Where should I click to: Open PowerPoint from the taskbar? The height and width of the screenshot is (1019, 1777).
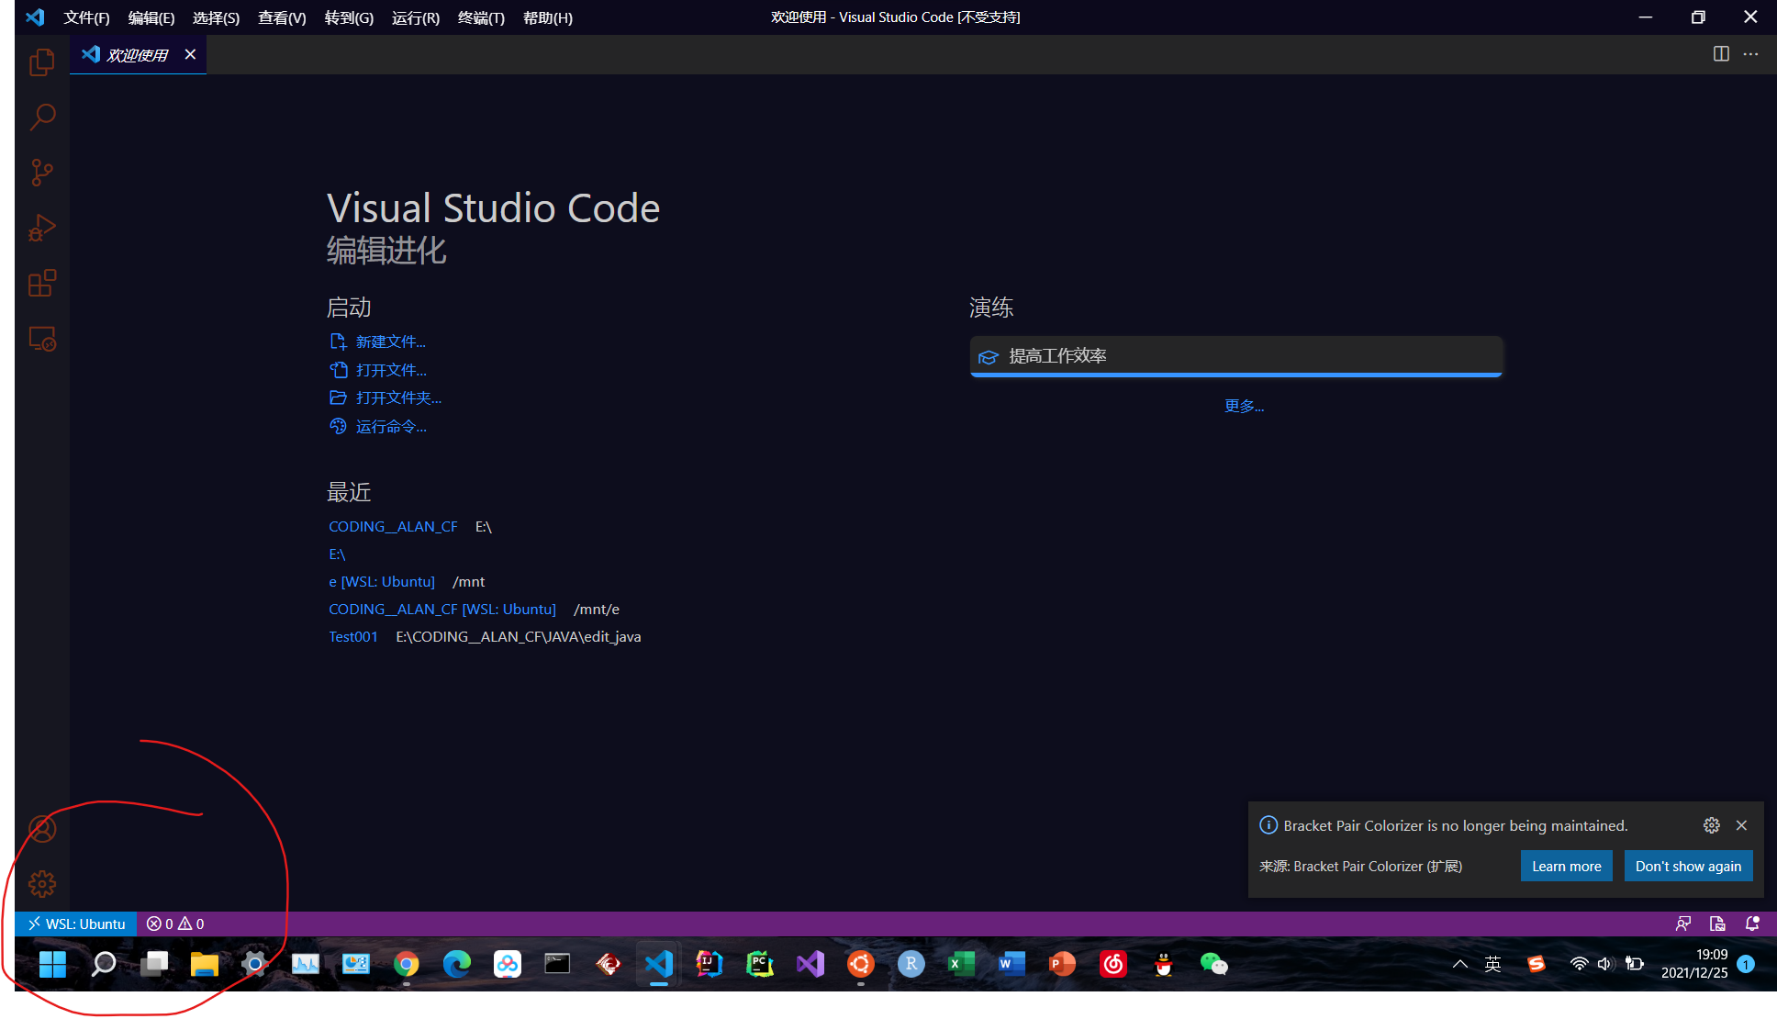coord(1062,964)
